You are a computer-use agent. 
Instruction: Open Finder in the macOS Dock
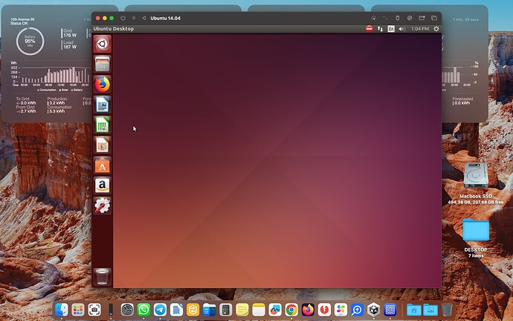click(x=61, y=310)
